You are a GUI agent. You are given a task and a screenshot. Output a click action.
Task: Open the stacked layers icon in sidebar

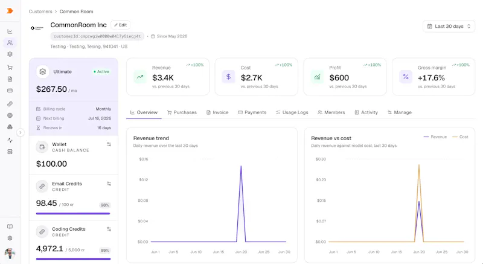click(10, 54)
